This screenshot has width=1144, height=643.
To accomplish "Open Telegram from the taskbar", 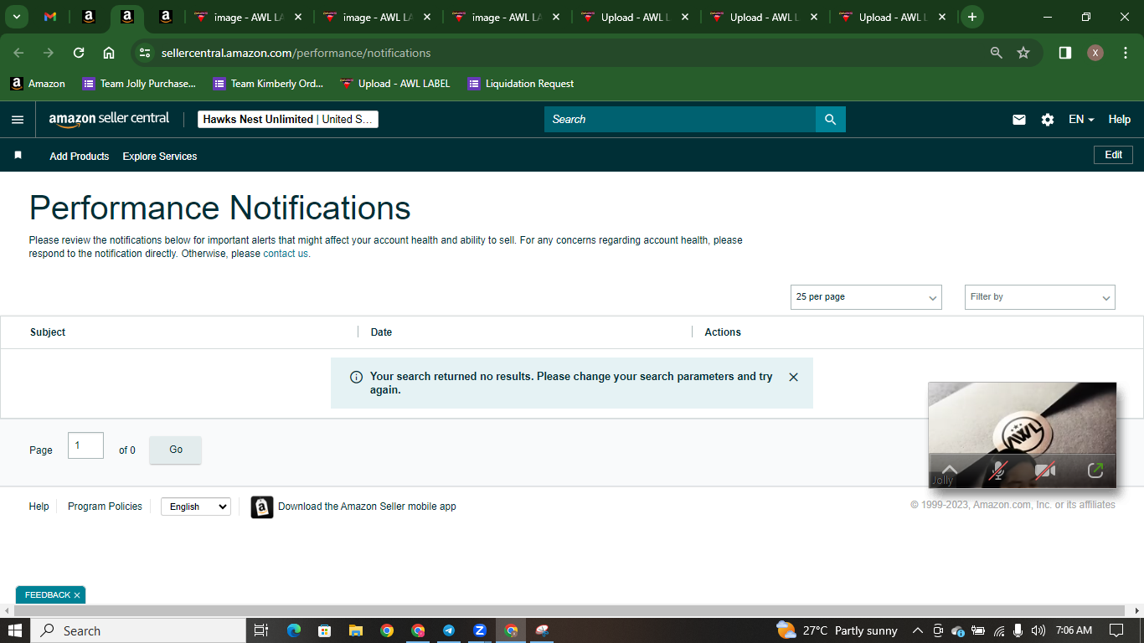I will point(449,630).
